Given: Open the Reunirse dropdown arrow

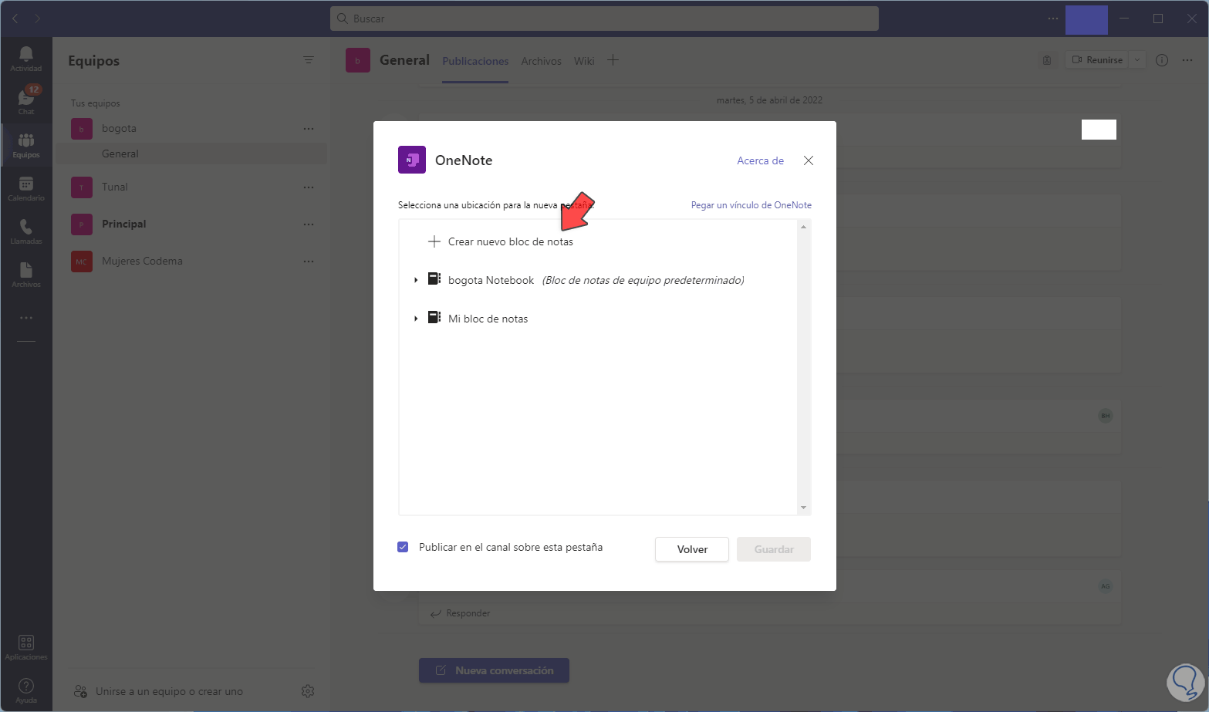Looking at the screenshot, I should (x=1137, y=60).
